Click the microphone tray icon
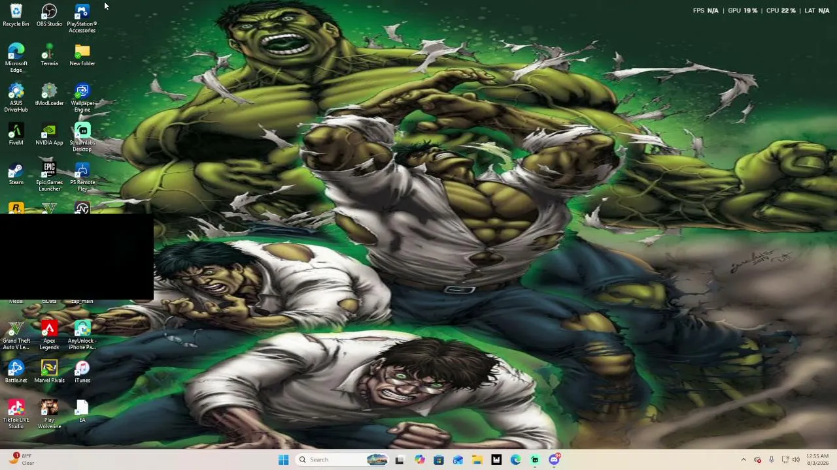This screenshot has height=470, width=837. click(x=772, y=460)
